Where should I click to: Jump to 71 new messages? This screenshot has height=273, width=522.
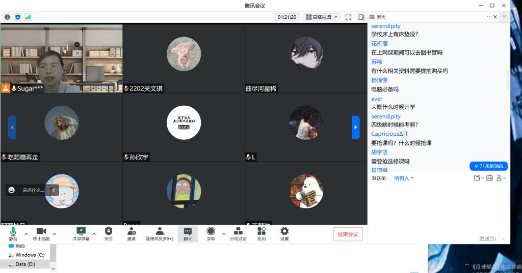(488, 166)
